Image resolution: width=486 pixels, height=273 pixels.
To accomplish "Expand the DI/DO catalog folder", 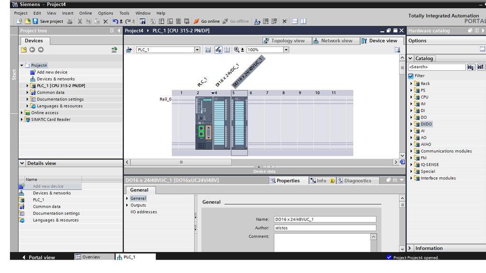I will point(411,124).
